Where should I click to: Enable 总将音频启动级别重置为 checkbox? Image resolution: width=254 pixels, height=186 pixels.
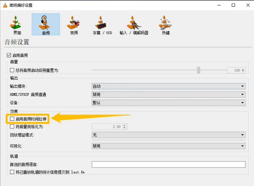point(12,70)
